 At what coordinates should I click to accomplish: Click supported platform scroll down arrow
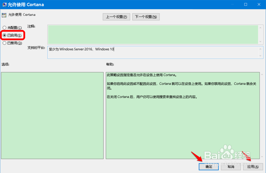point(260,56)
